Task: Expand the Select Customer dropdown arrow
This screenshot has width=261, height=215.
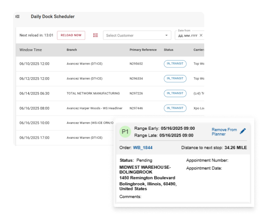Action: [x=167, y=36]
